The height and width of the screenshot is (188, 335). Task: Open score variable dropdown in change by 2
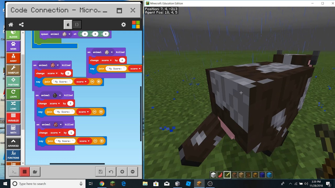click(52, 73)
